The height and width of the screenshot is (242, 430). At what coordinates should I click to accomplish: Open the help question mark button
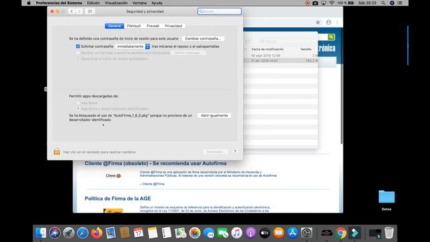(x=234, y=151)
